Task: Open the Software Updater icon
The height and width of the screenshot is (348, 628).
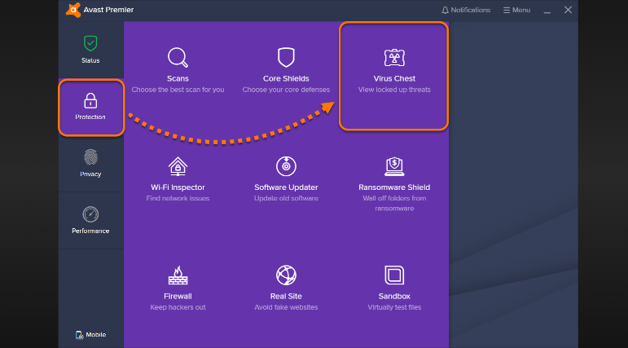Action: click(x=285, y=166)
